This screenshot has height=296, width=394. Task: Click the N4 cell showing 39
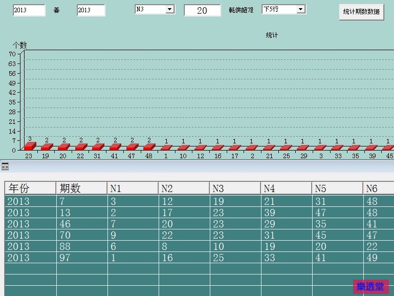(x=286, y=213)
